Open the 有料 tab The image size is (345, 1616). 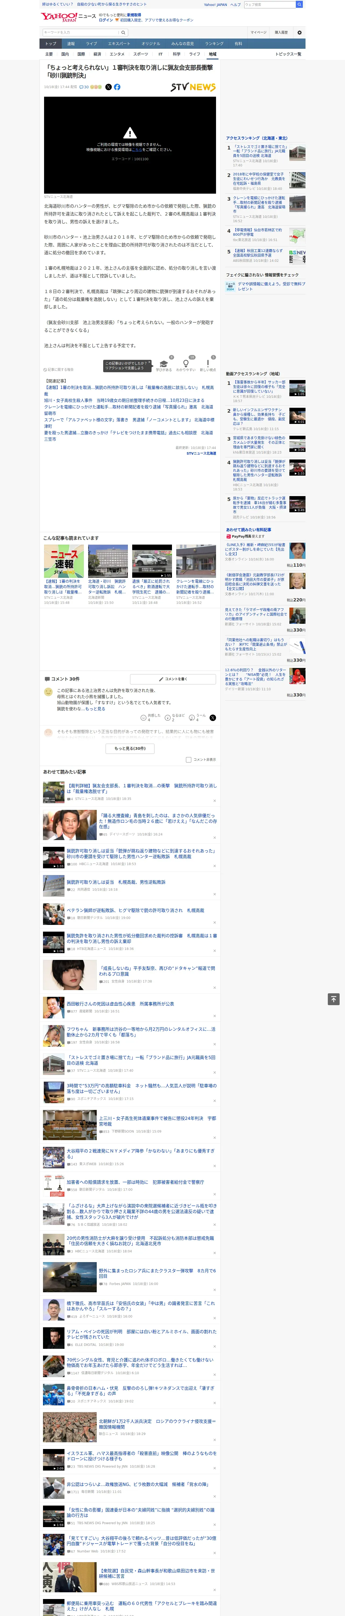tap(238, 44)
